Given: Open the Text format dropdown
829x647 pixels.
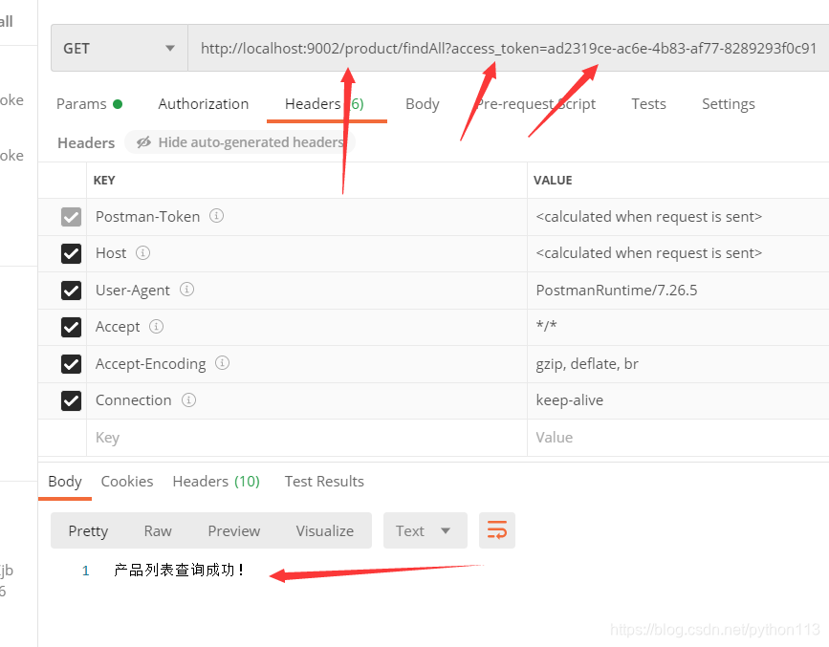Looking at the screenshot, I should 425,530.
